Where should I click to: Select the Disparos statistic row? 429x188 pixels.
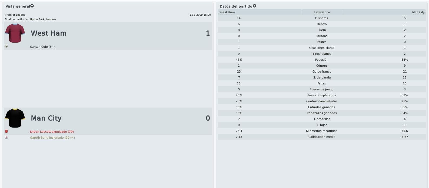click(322, 18)
